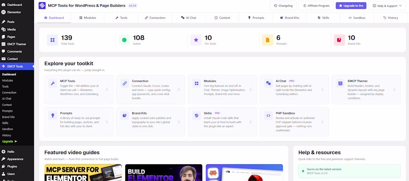Click the v3.3.0 version badge
Image resolution: width=409 pixels, height=181 pixels.
133,6
